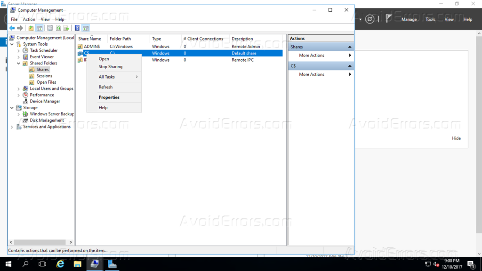This screenshot has width=482, height=271.
Task: Expand the Task Scheduler tree node
Action: (19, 50)
